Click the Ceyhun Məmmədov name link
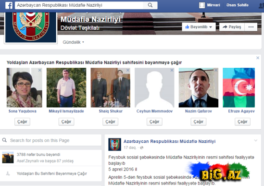264x186 pixels. (154, 111)
